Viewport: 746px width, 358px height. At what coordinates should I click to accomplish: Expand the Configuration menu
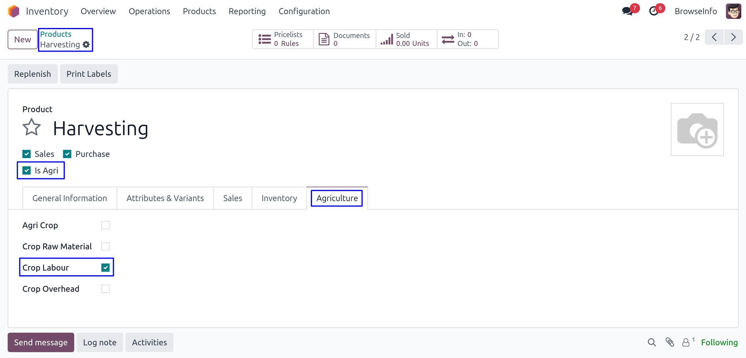coord(304,11)
